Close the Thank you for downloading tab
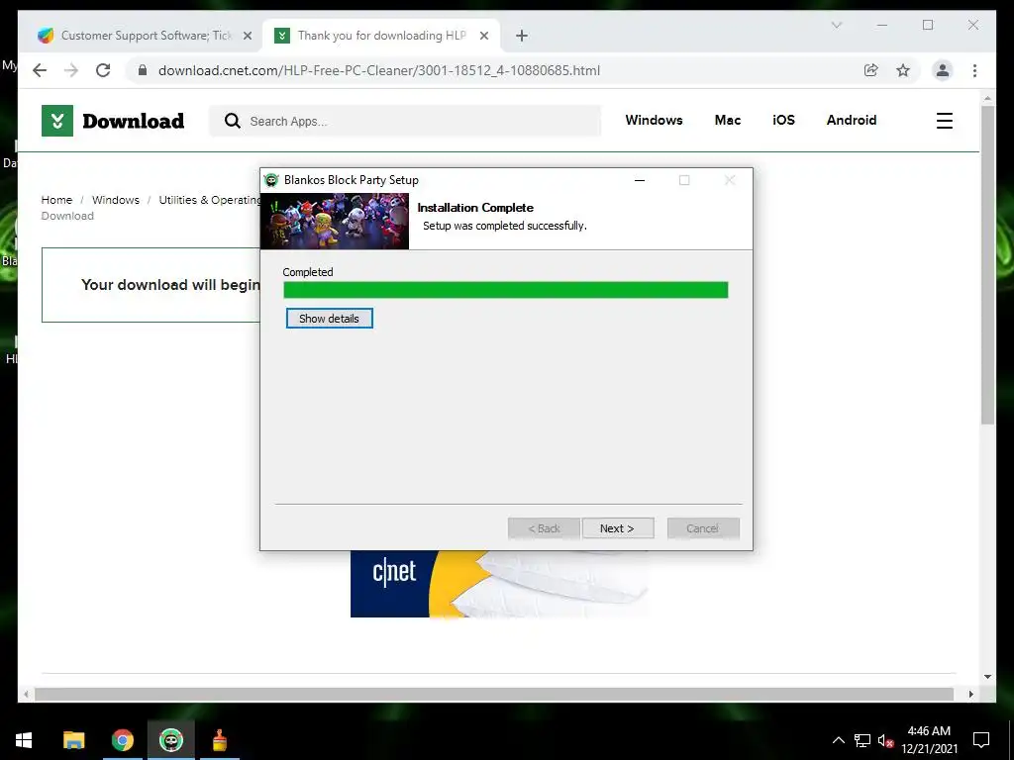Viewport: 1014px width, 760px height. click(x=483, y=36)
